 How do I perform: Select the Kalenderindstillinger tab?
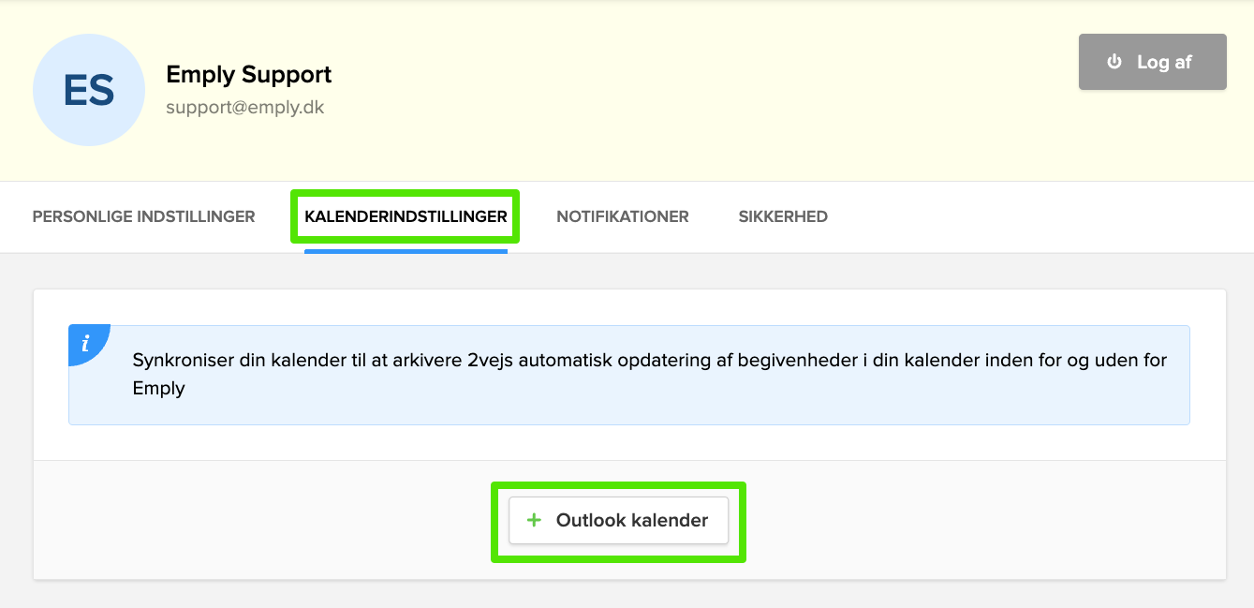pos(406,216)
